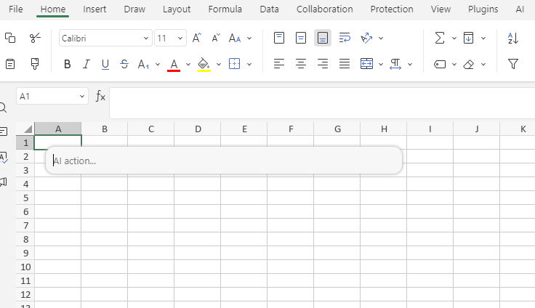Screen dimensions: 535x308
Task: Click the Cut scissors icon
Action: [35, 38]
